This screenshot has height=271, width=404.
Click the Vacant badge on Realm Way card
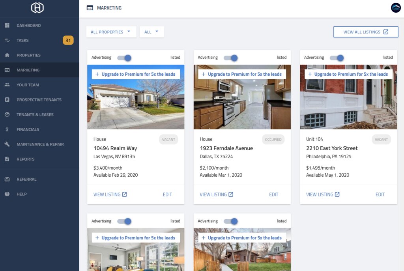[168, 139]
